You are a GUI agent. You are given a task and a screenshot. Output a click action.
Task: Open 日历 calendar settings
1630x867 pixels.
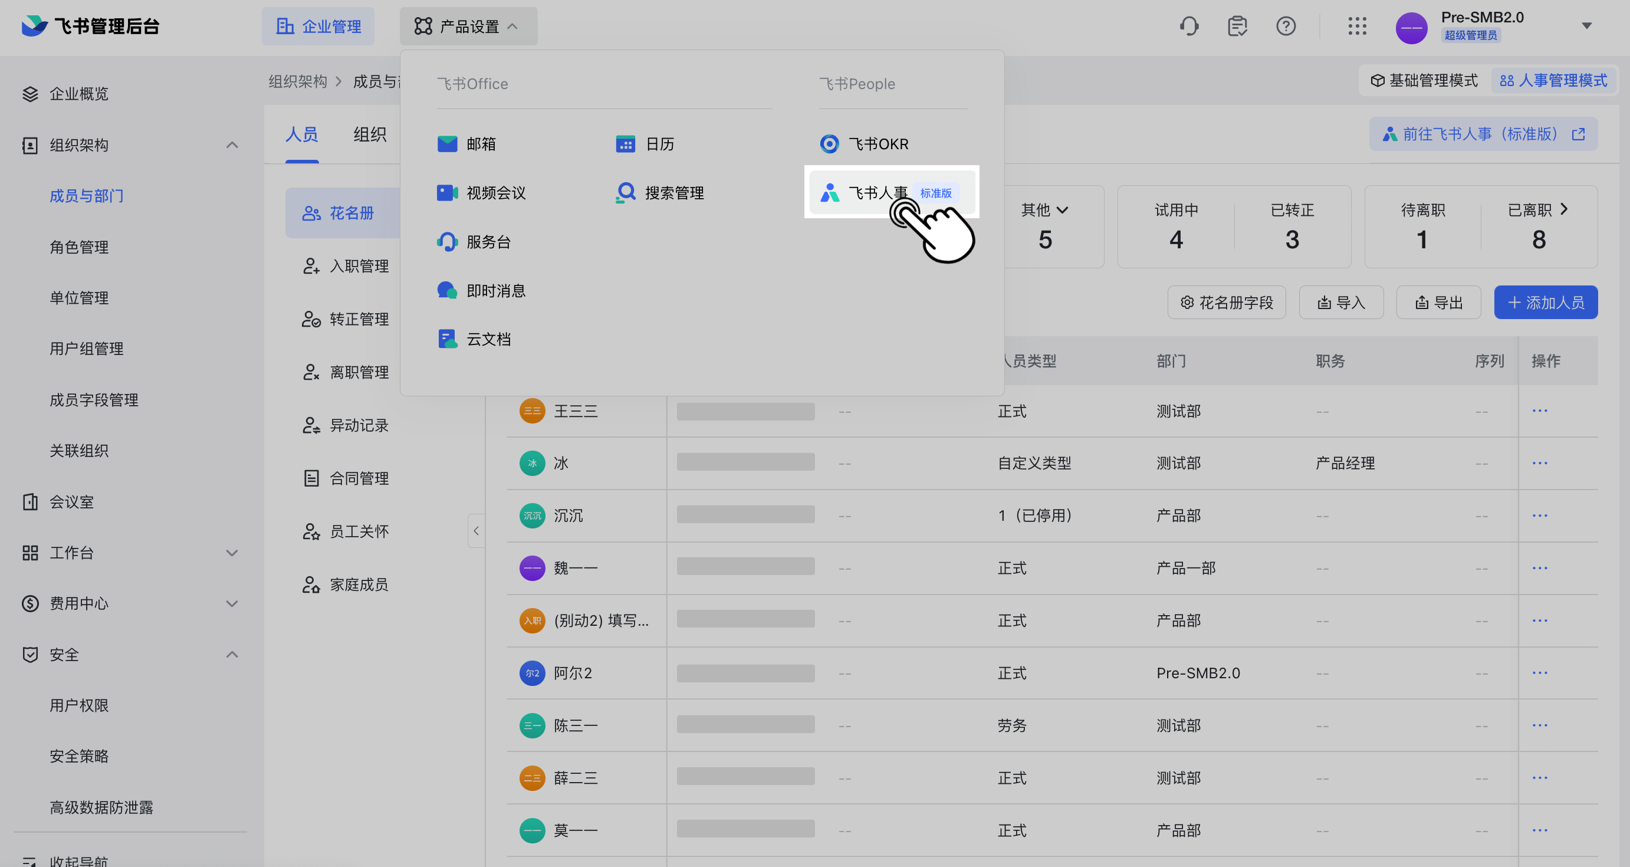tap(645, 144)
